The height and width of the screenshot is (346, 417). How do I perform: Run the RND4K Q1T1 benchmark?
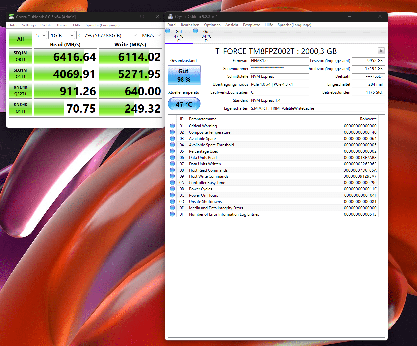click(20, 108)
